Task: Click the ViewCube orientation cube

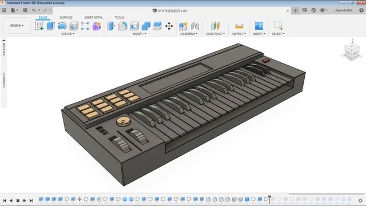Action: point(352,51)
